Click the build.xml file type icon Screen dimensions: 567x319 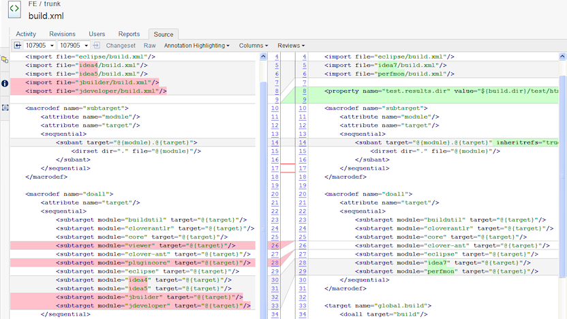14,9
